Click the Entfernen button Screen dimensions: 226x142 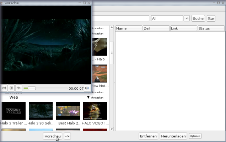[x=148, y=136]
